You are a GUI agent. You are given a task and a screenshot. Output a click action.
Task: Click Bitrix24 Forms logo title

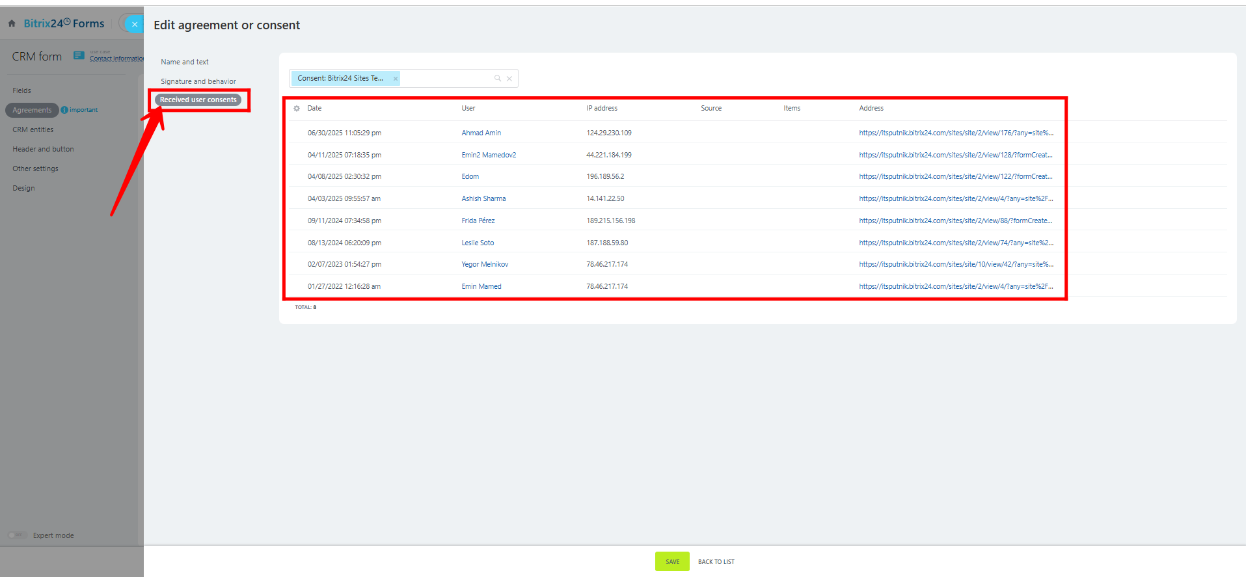click(x=64, y=23)
